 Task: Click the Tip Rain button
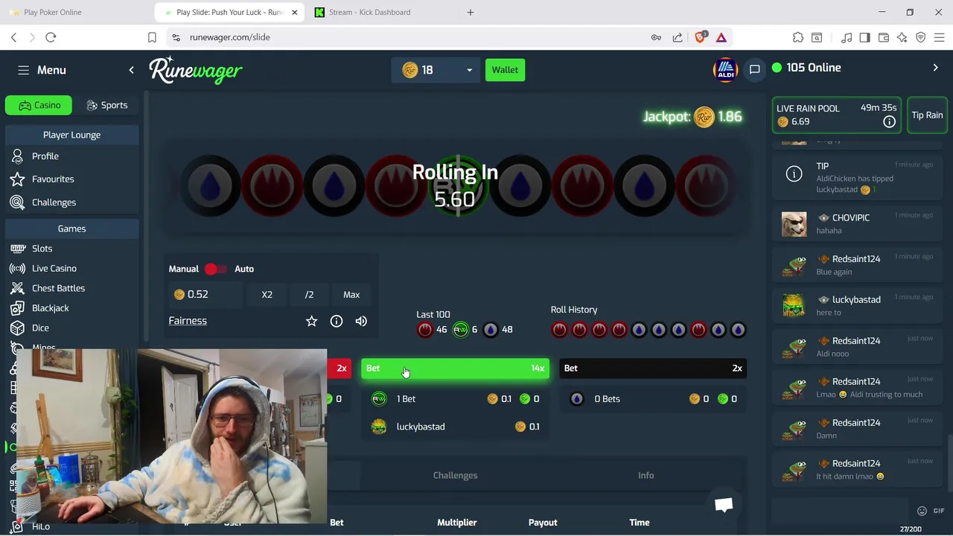point(927,115)
